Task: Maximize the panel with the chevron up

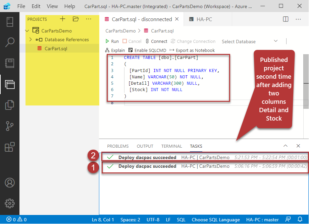Action: (x=286, y=146)
